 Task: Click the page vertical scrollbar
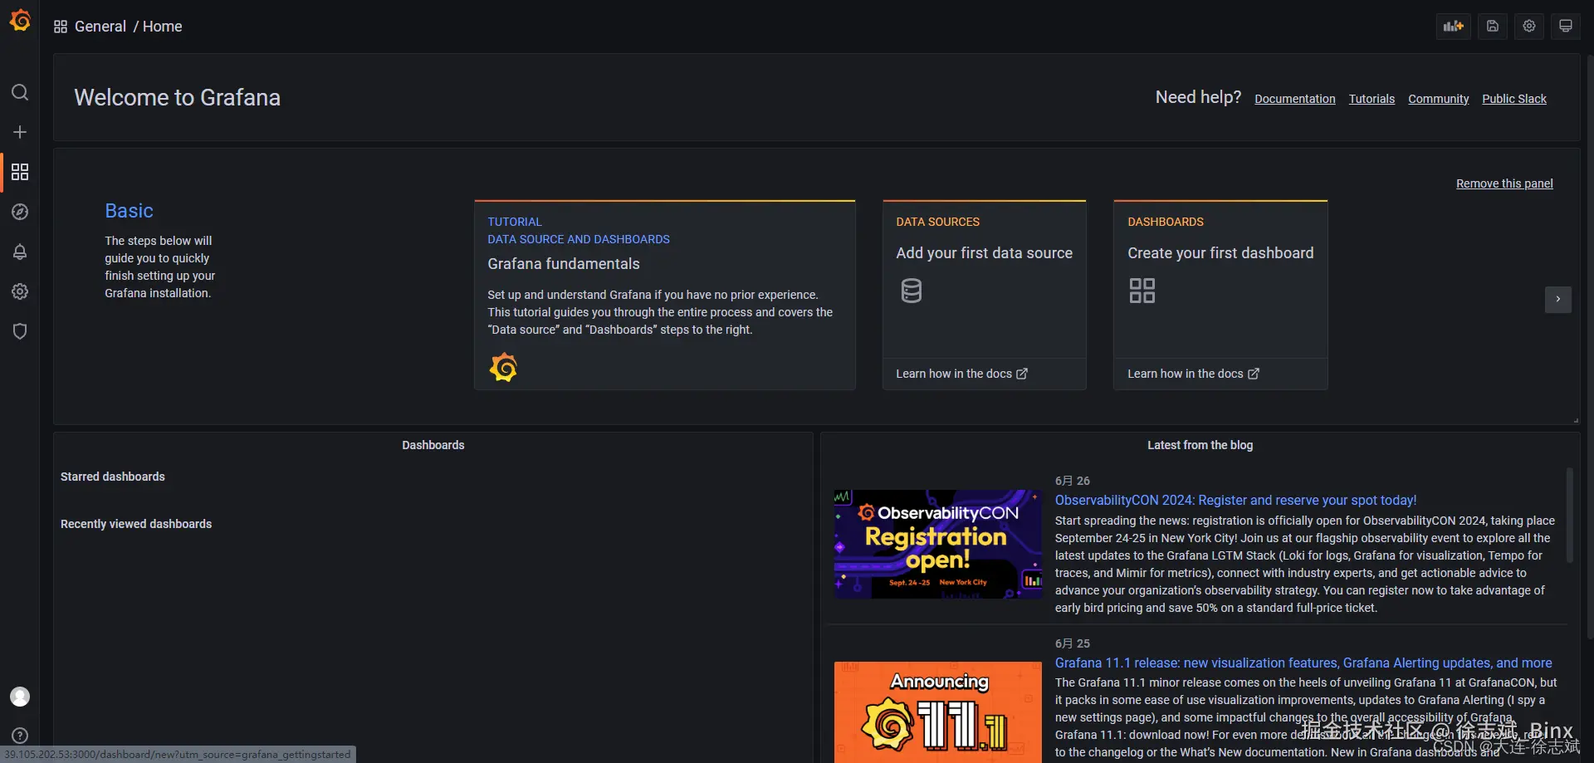click(1590, 347)
